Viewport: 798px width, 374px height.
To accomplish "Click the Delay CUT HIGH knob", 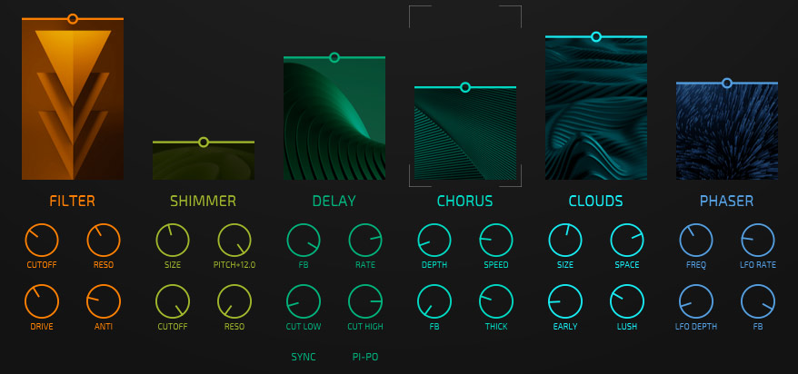I will [365, 301].
